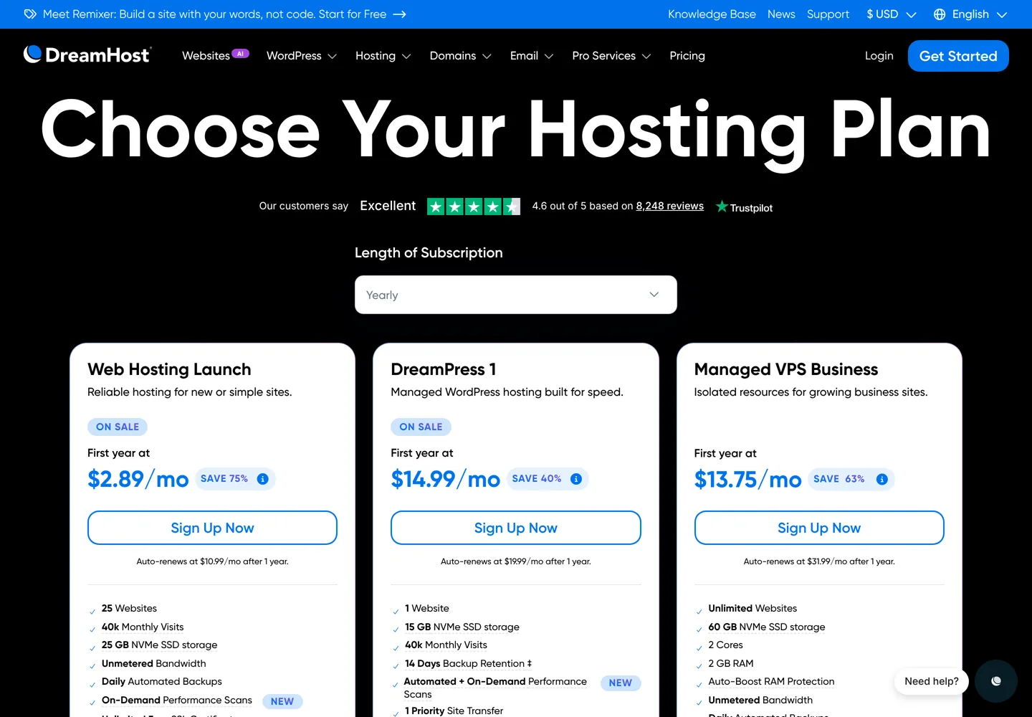Click the Login link
The image size is (1032, 717).
click(879, 56)
